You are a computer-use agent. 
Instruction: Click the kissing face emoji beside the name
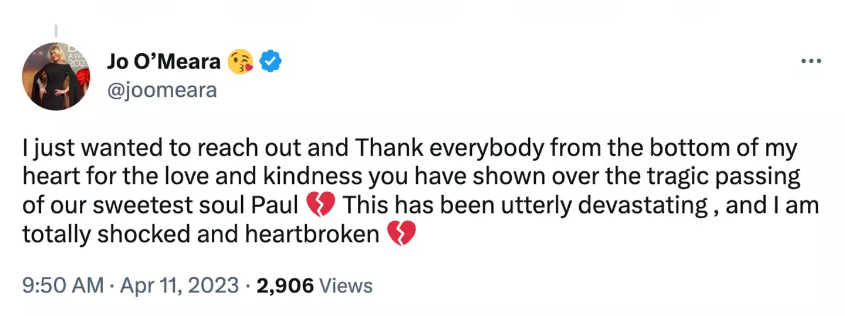pos(241,62)
